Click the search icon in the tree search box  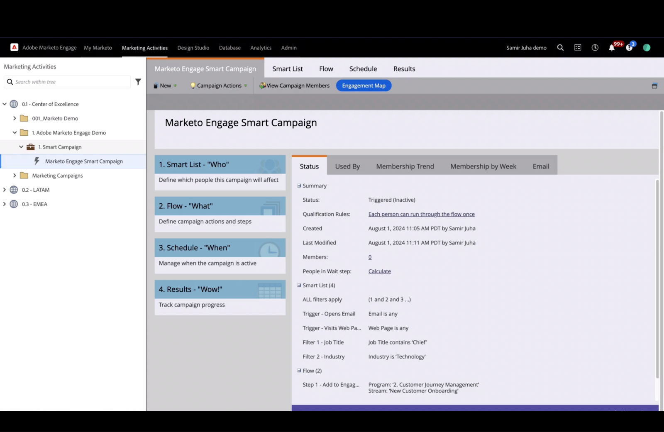tap(10, 82)
